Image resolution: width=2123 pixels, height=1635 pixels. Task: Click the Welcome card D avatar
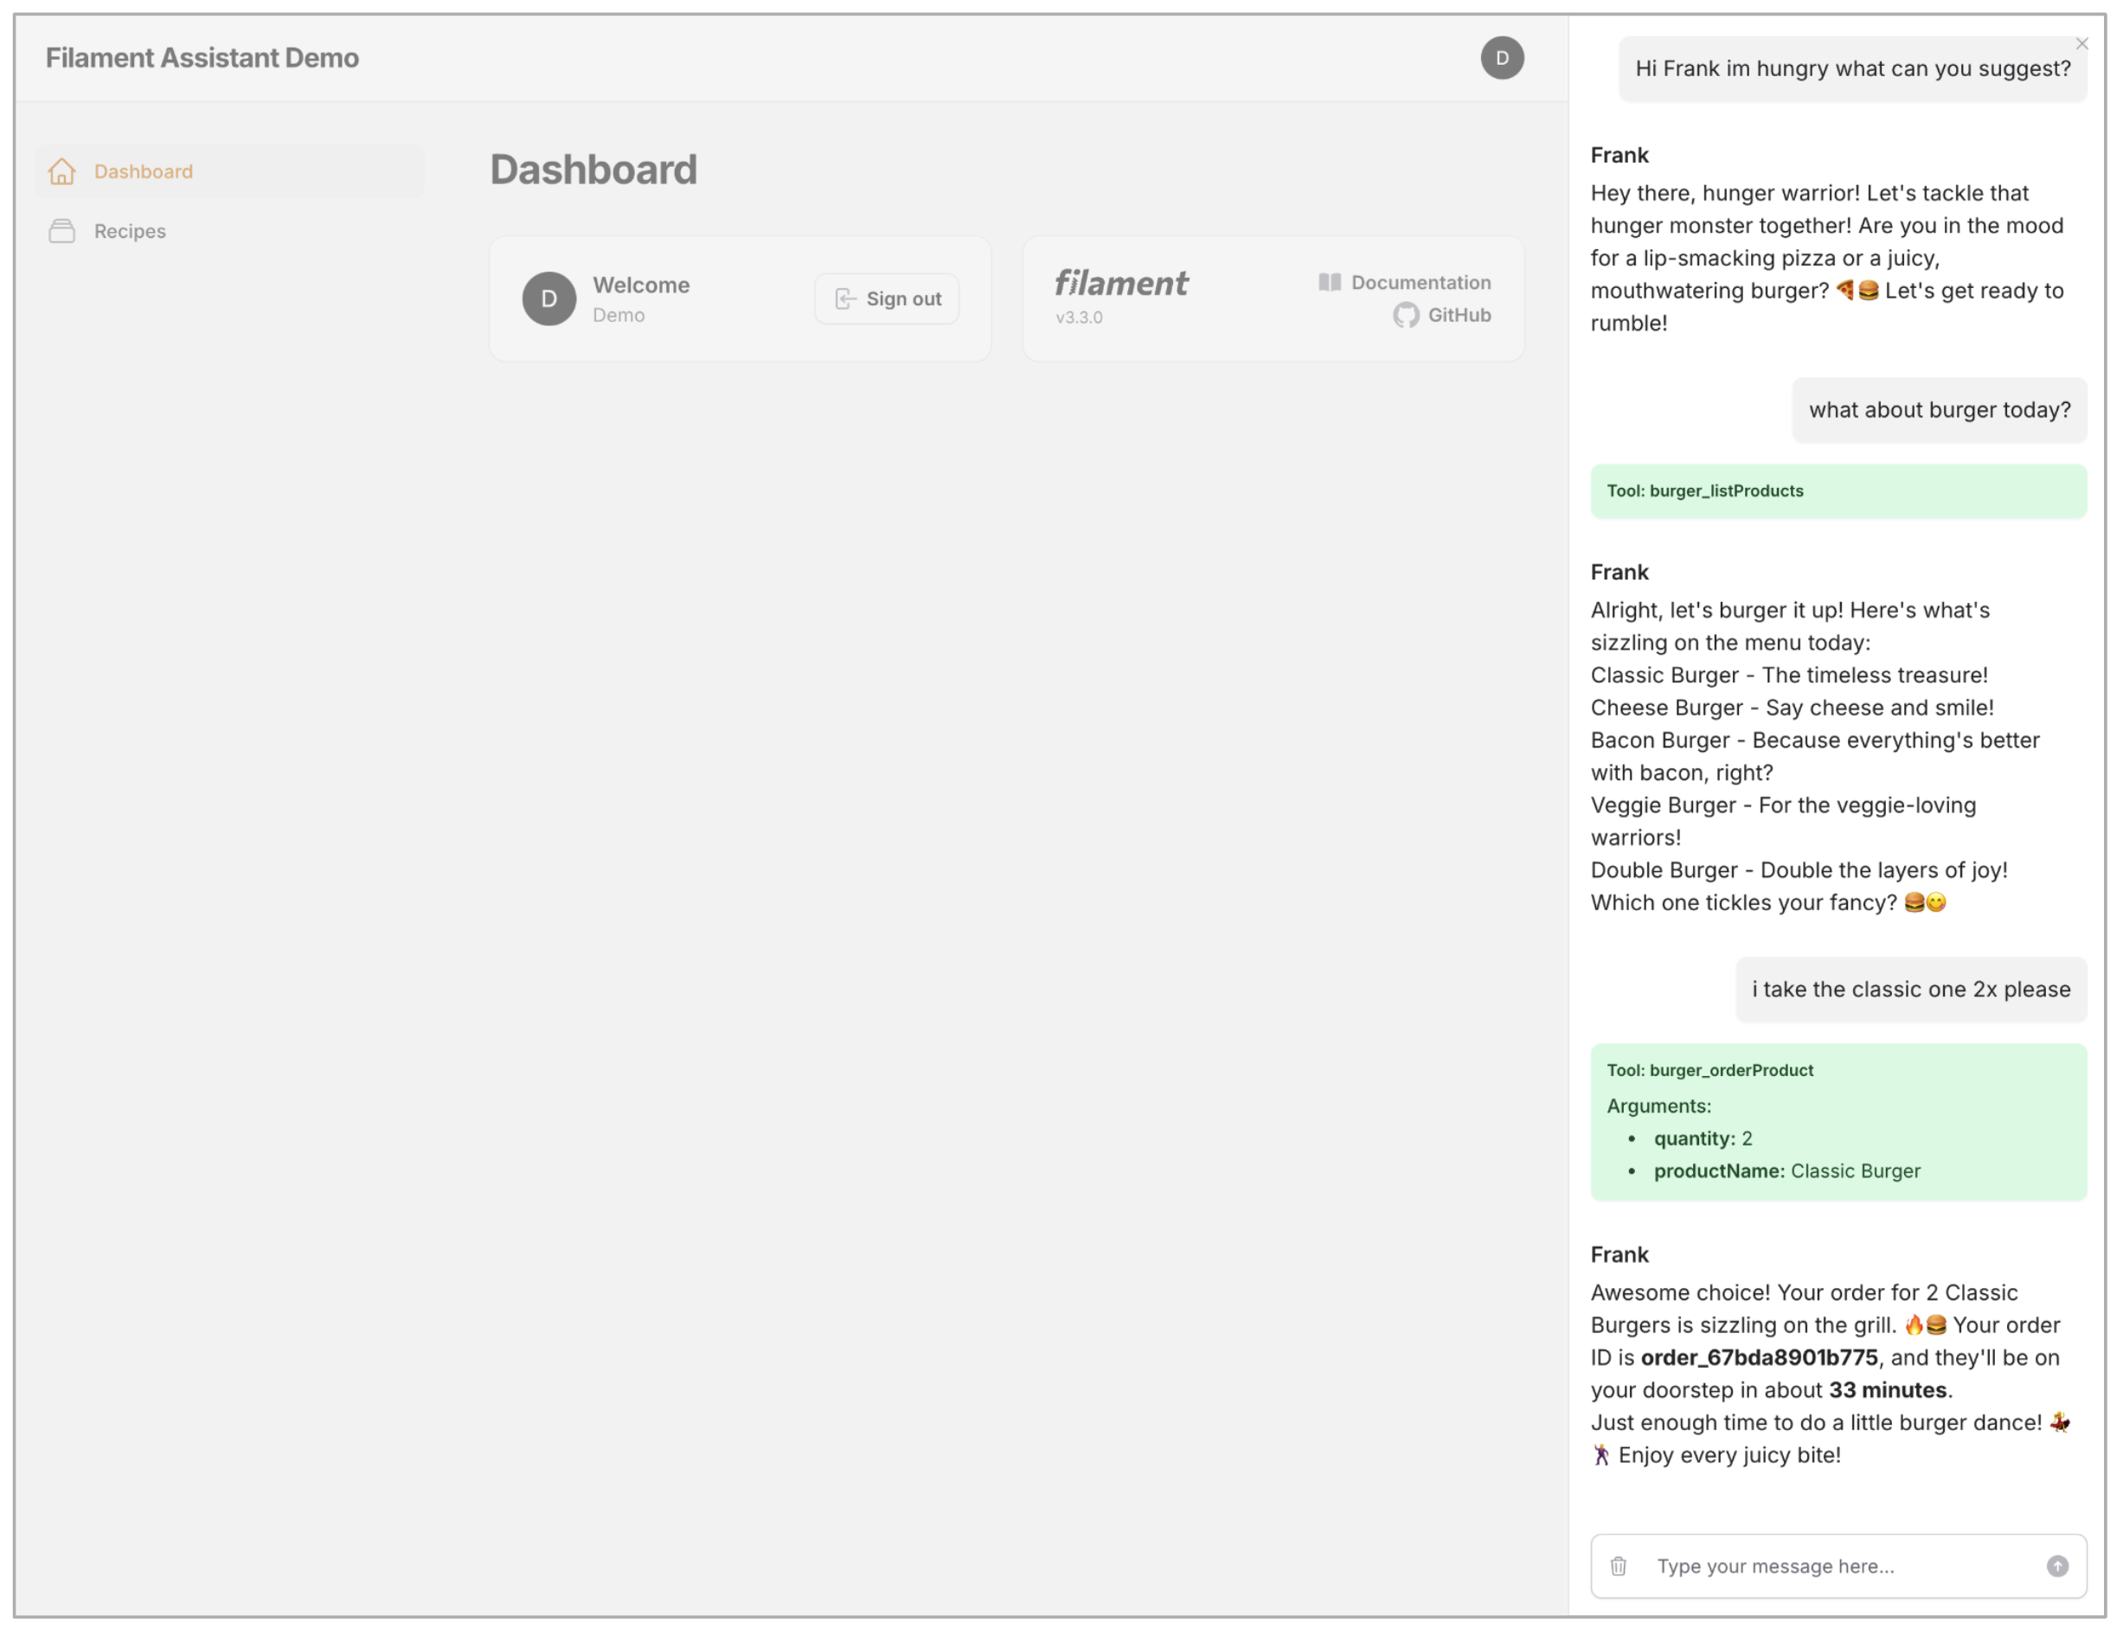[549, 298]
